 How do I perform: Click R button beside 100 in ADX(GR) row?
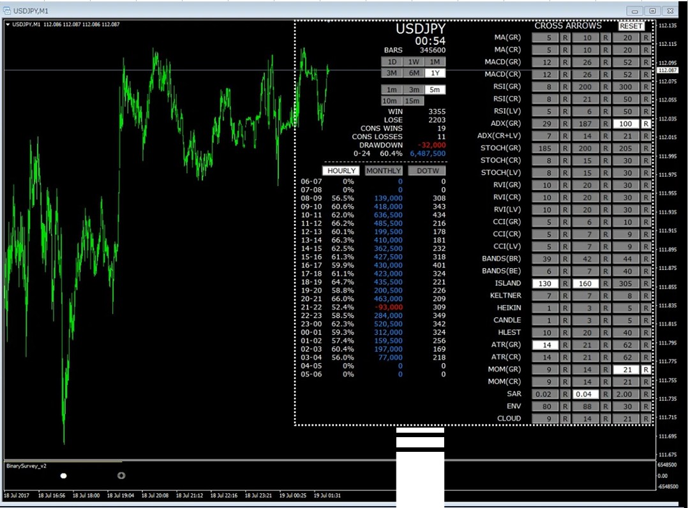coord(646,124)
